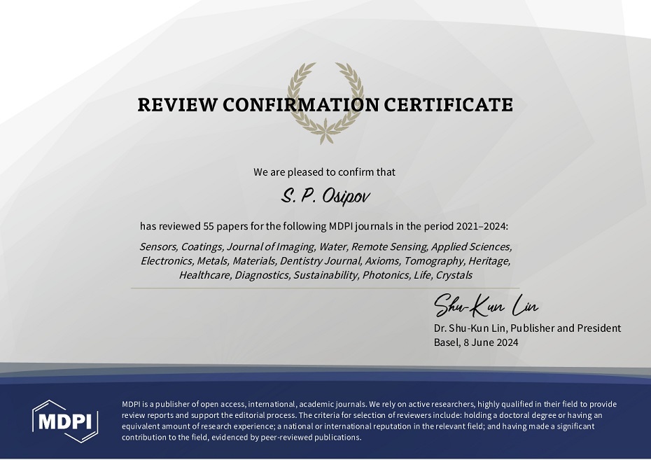
Task: Click footer line starting "contribution to the field"
Action: point(241,437)
